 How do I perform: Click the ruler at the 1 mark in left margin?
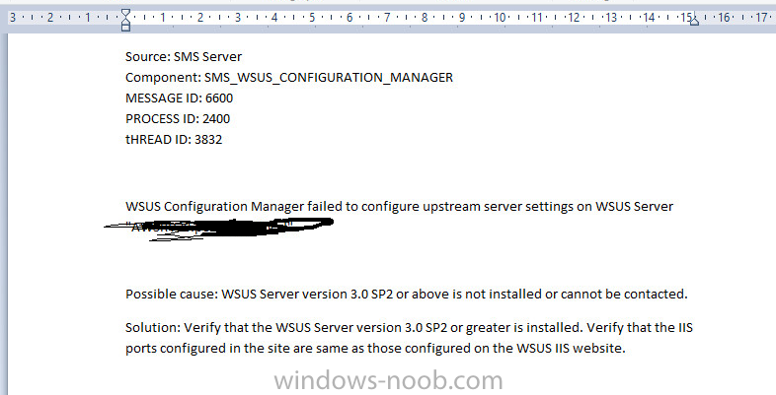click(x=88, y=18)
